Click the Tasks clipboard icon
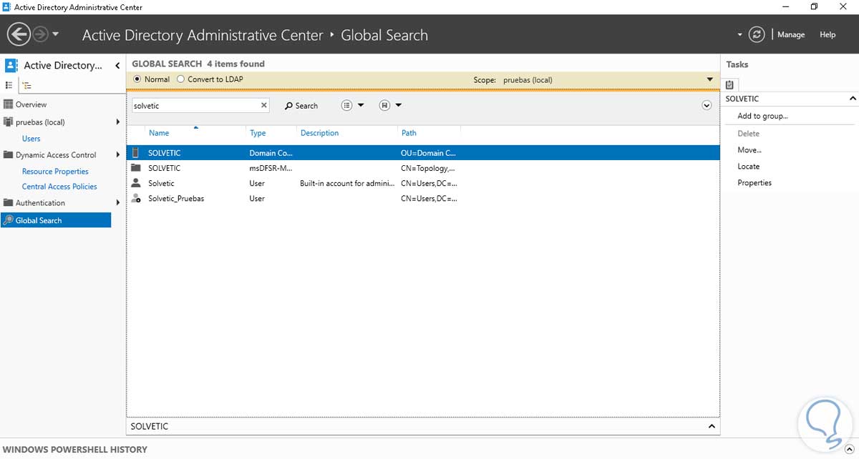Image resolution: width=859 pixels, height=459 pixels. pyautogui.click(x=729, y=84)
